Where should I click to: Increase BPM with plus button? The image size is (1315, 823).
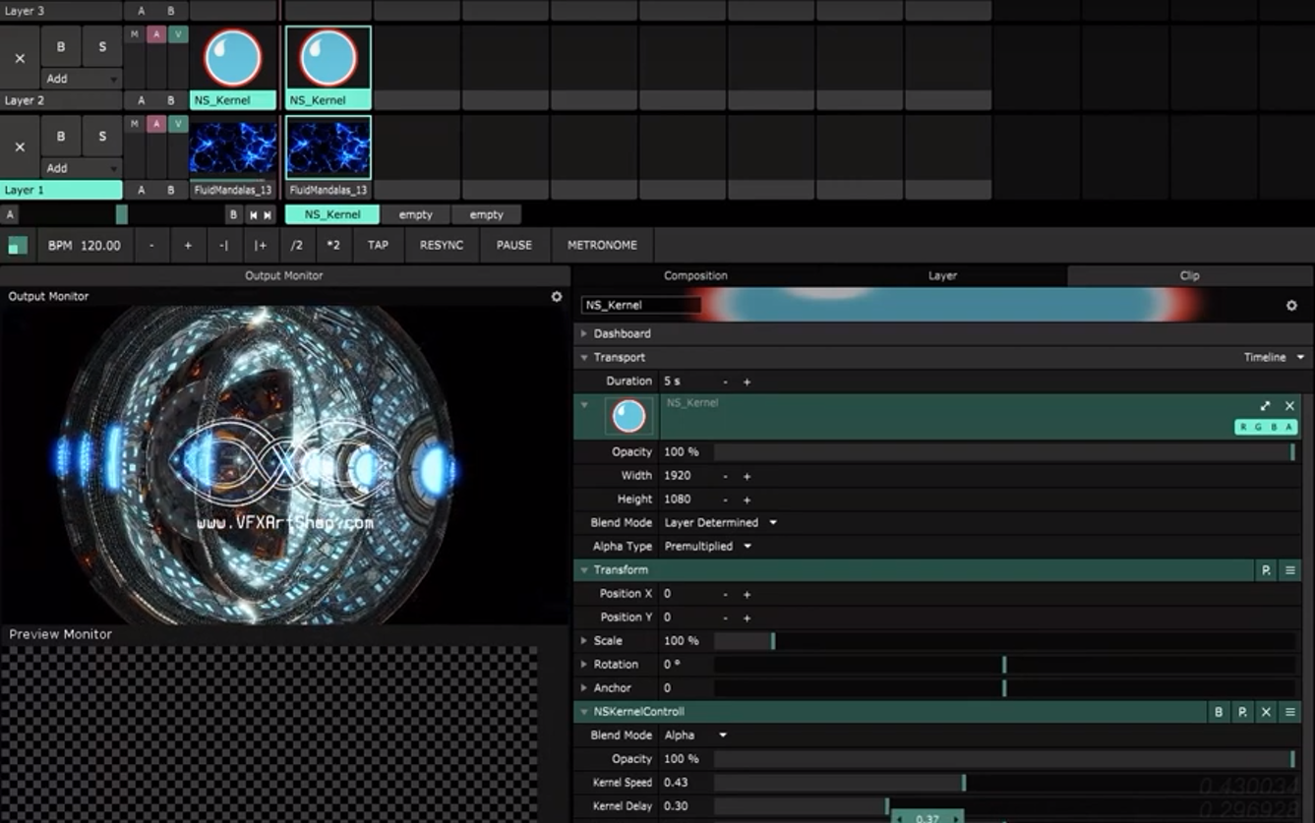[188, 246]
